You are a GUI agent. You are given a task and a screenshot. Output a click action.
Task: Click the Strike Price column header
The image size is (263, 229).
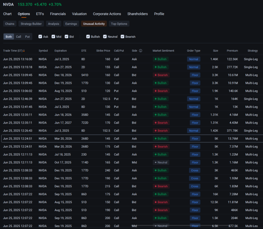coord(103,51)
